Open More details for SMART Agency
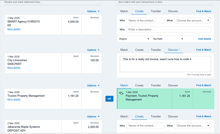 click(14, 29)
